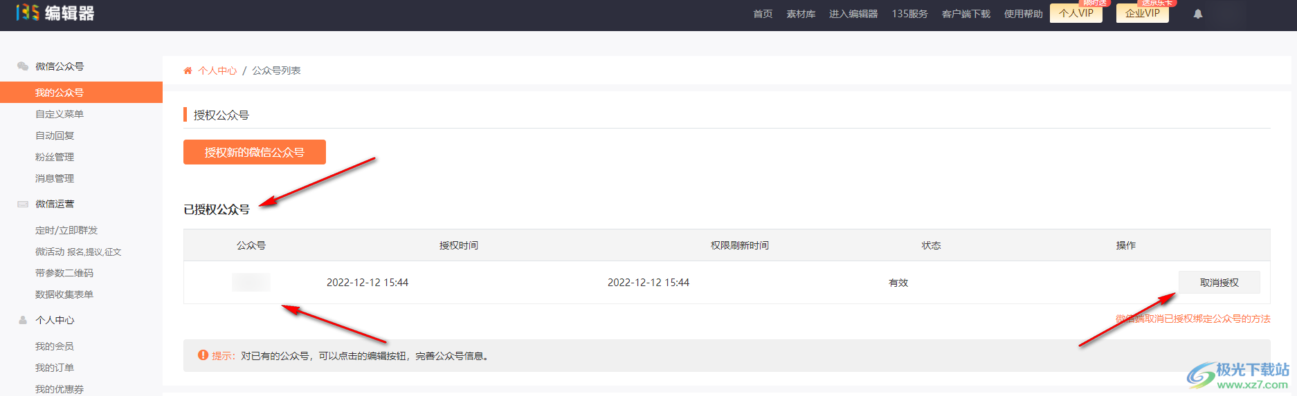Image resolution: width=1297 pixels, height=396 pixels.
Task: Click 授权新的微信公众号 button
Action: click(x=255, y=152)
